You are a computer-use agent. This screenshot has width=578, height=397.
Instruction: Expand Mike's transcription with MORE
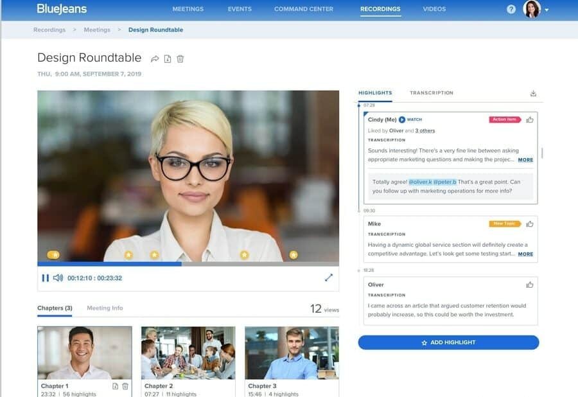click(525, 254)
